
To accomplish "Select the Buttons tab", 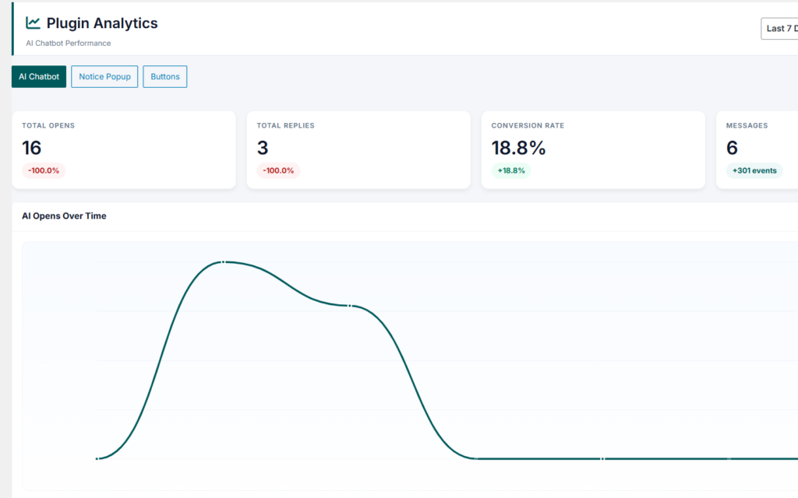I will [x=165, y=77].
